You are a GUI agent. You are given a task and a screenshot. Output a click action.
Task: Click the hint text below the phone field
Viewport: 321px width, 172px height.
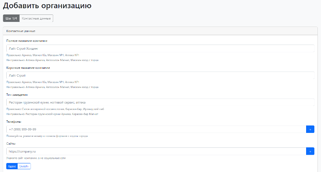[47, 136]
